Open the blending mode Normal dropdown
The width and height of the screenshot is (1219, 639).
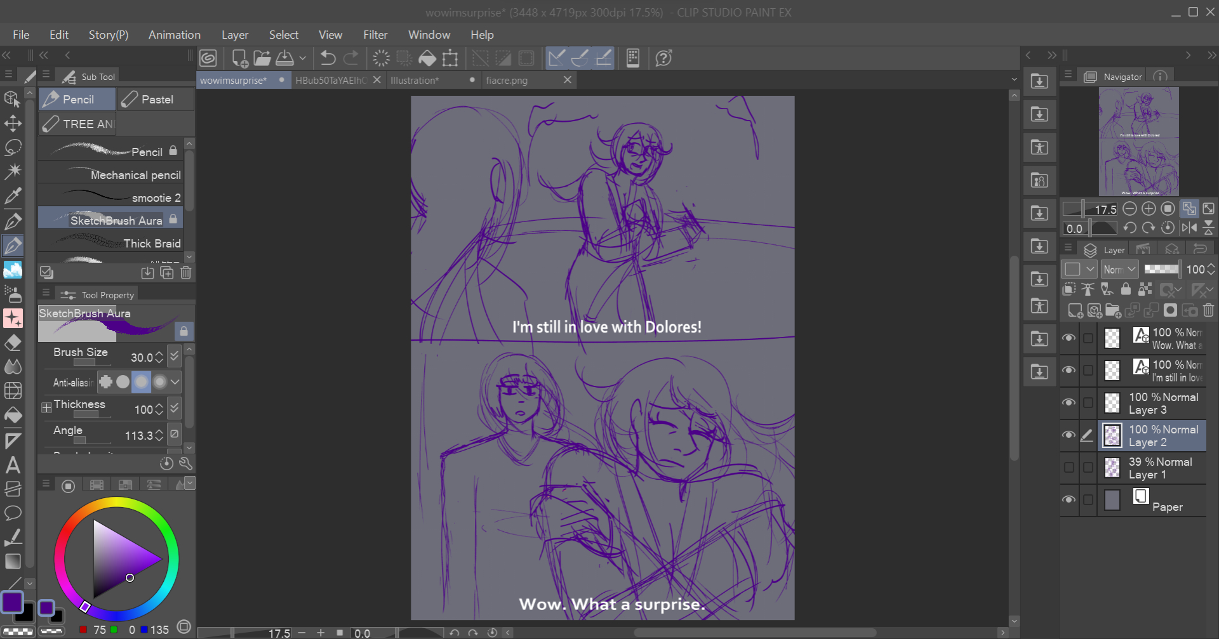[x=1119, y=270]
